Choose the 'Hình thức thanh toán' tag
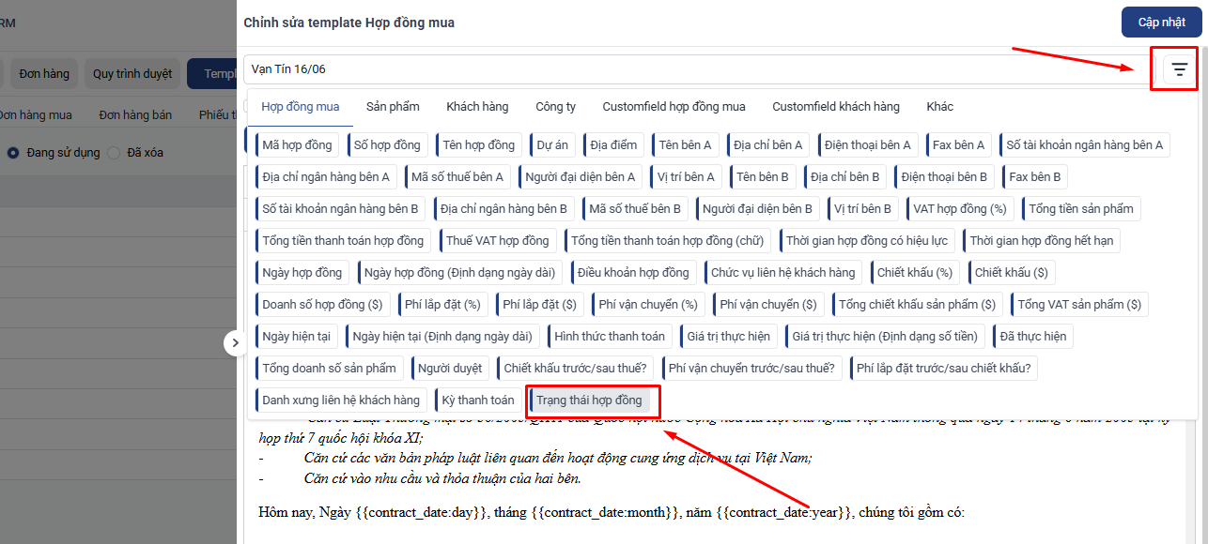 coord(609,337)
